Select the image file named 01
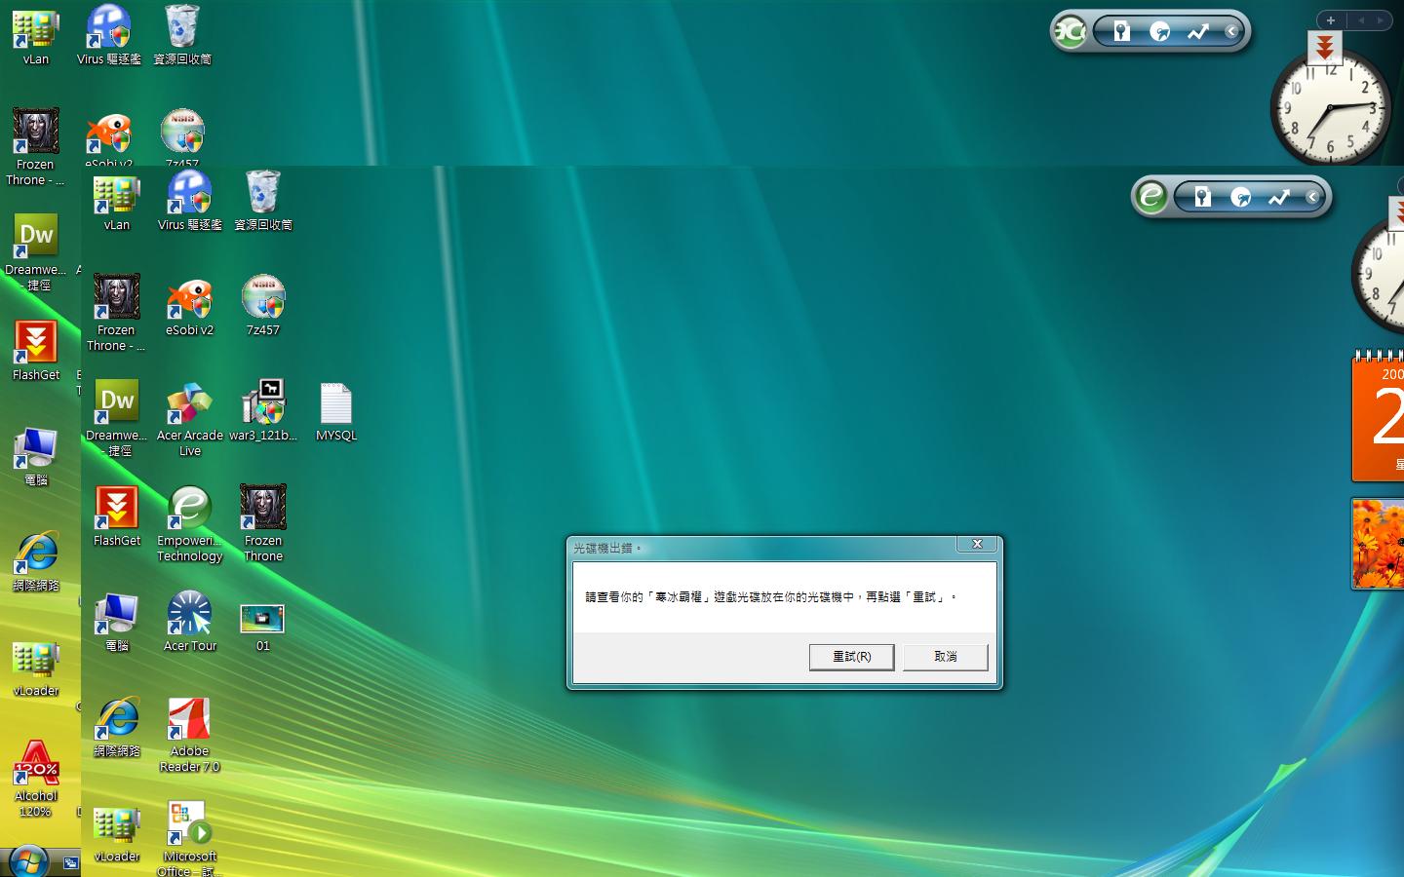 [262, 619]
